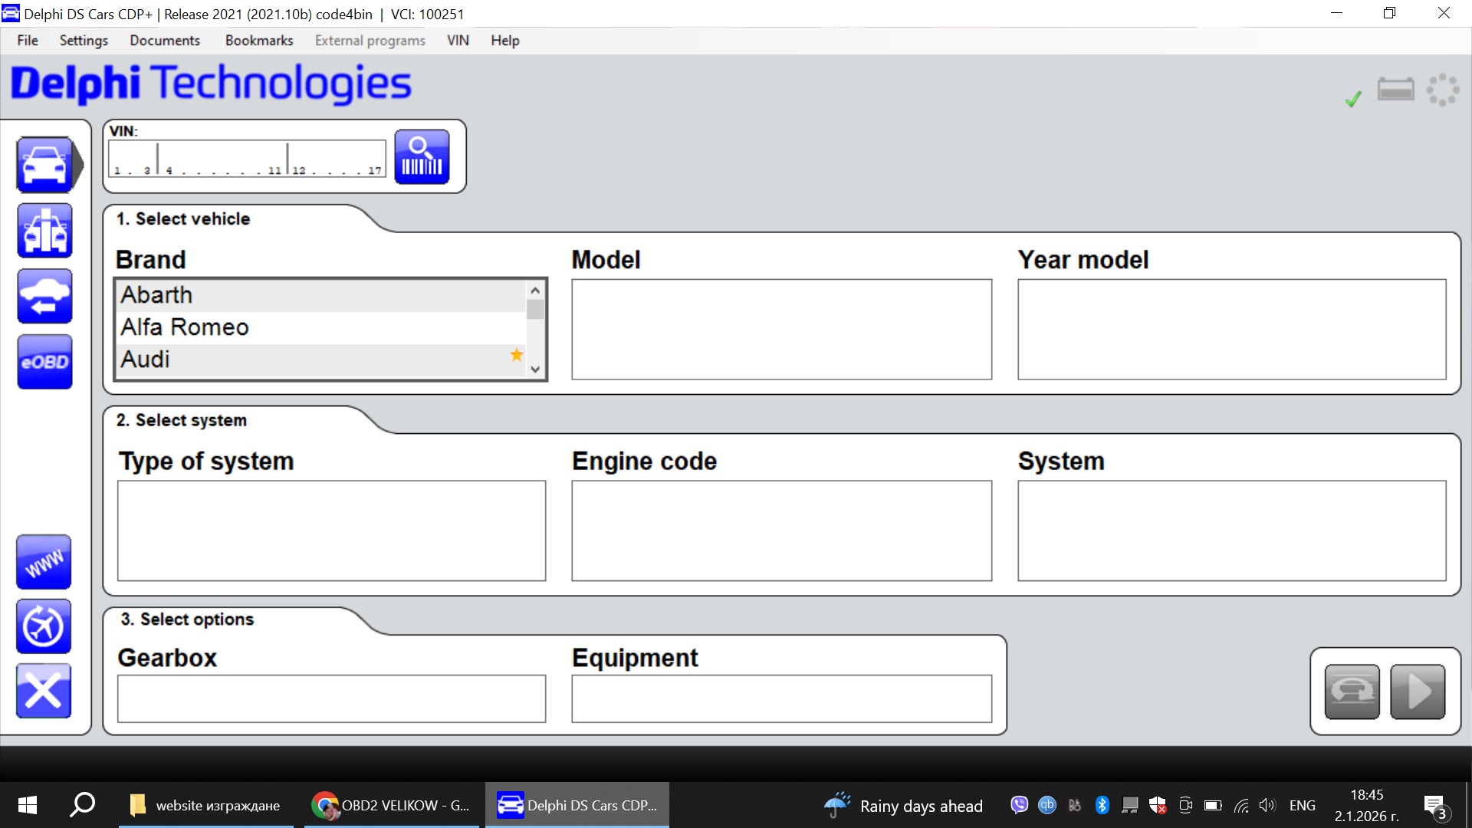The image size is (1472, 828).
Task: Click the green checkmark connection status
Action: point(1353,98)
